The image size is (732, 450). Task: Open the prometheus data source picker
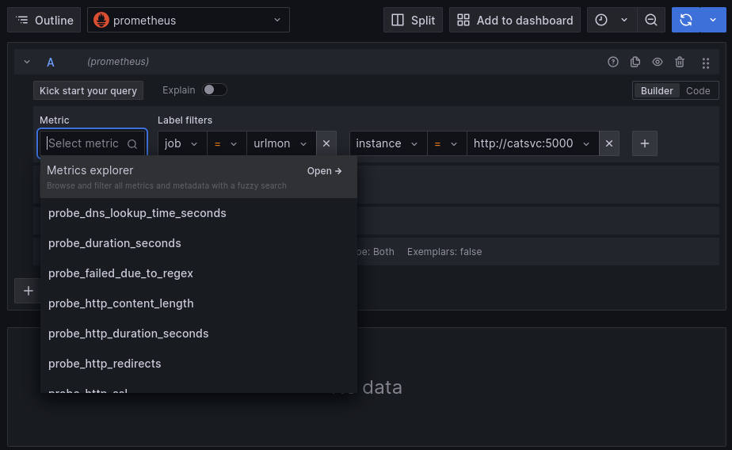point(188,20)
